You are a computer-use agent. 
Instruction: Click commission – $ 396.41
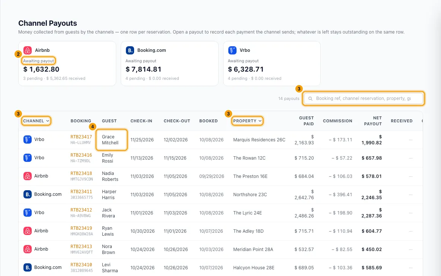pyautogui.click(x=340, y=195)
